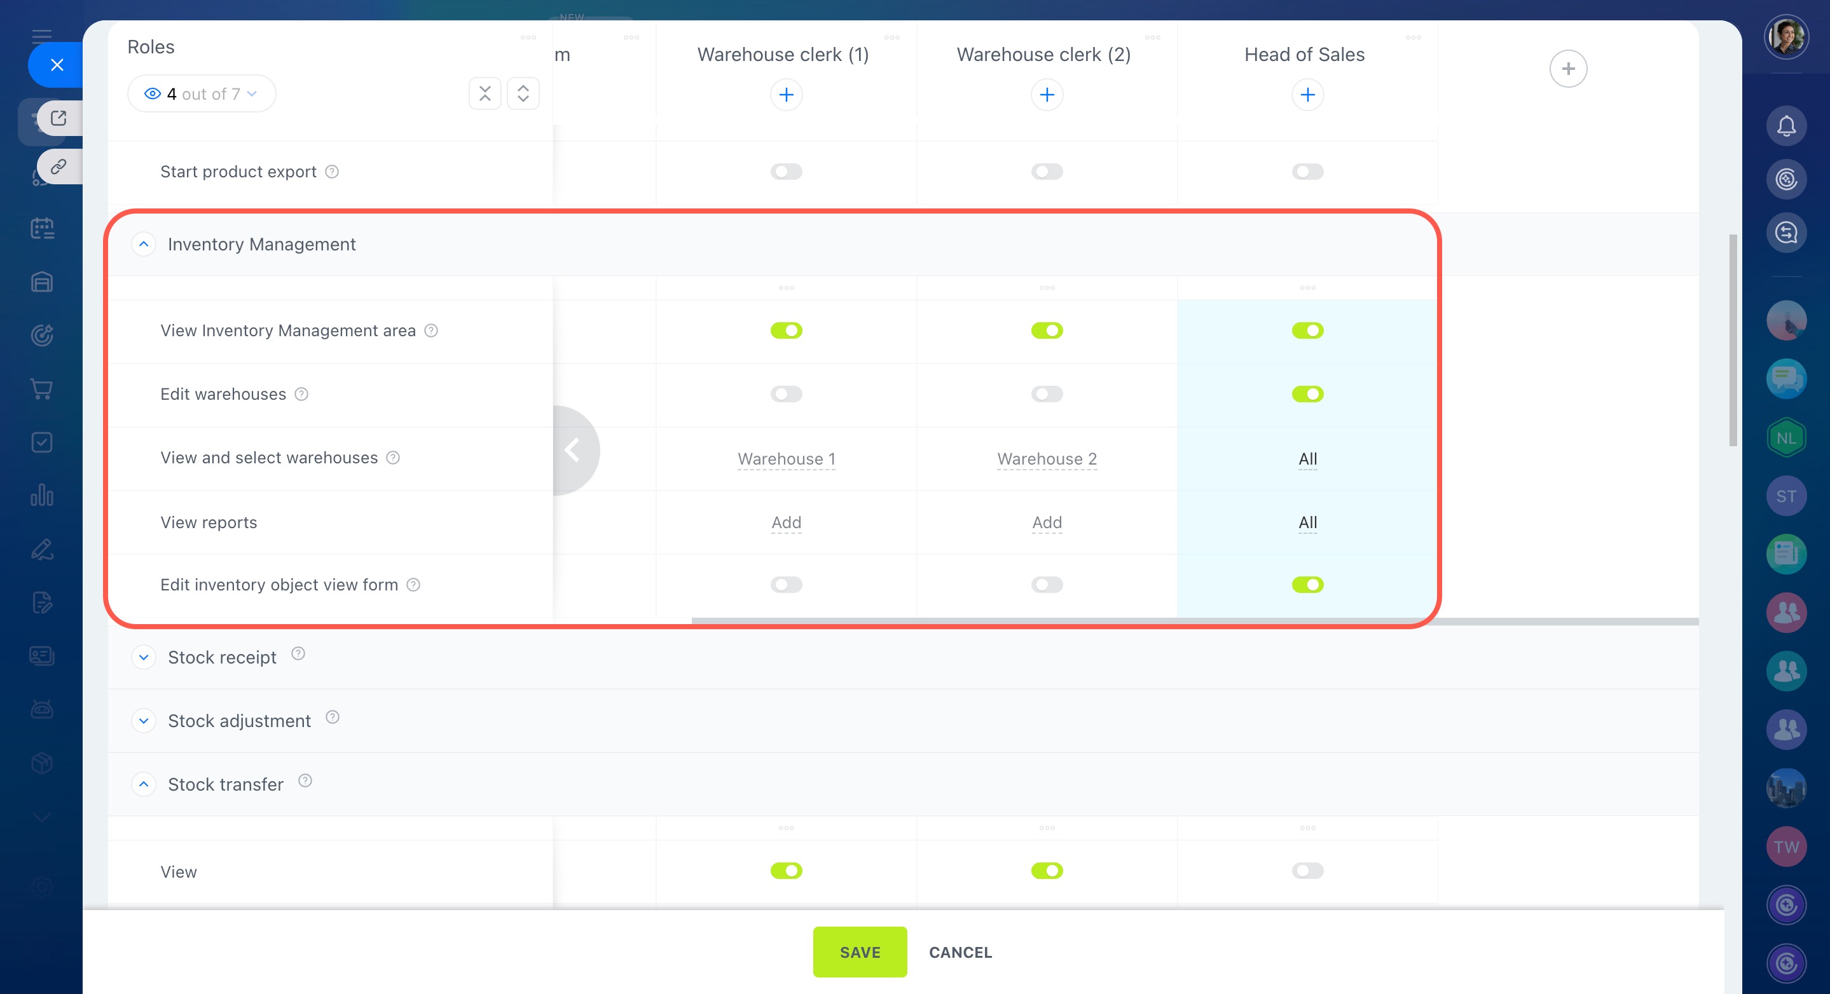Save the role permissions
Screen dimensions: 1830x994
pyautogui.click(x=859, y=952)
